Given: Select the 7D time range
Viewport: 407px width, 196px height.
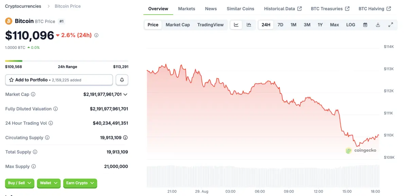Looking at the screenshot, I should pyautogui.click(x=280, y=25).
